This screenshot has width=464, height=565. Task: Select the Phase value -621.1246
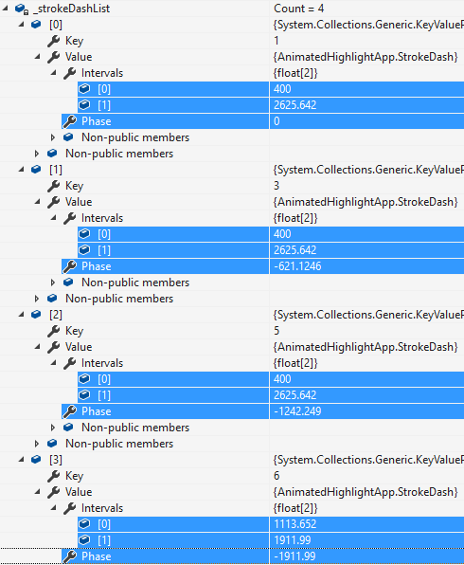coord(297,266)
